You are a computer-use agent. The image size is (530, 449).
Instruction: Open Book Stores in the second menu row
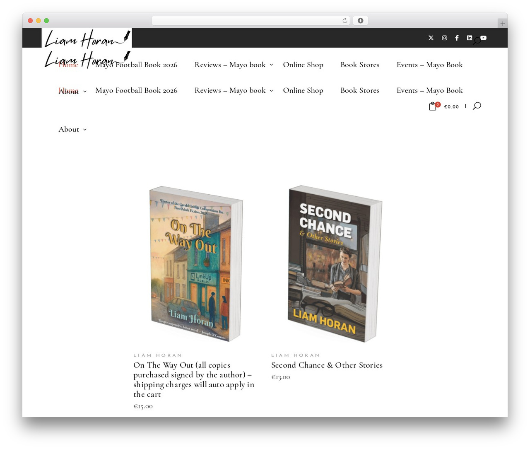click(x=360, y=90)
